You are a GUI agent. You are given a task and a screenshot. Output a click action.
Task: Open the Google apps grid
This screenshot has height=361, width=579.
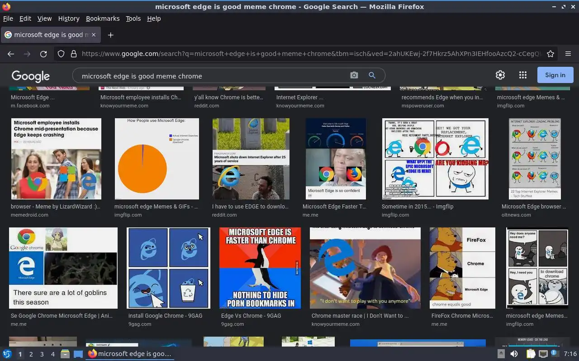pyautogui.click(x=523, y=75)
